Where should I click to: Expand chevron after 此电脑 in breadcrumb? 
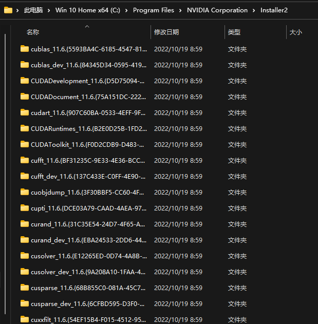[x=49, y=10]
